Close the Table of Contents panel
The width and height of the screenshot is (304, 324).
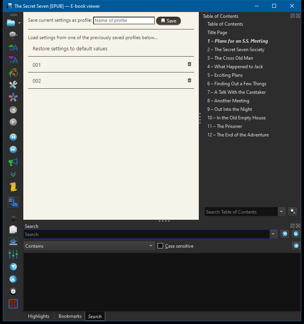point(298,16)
